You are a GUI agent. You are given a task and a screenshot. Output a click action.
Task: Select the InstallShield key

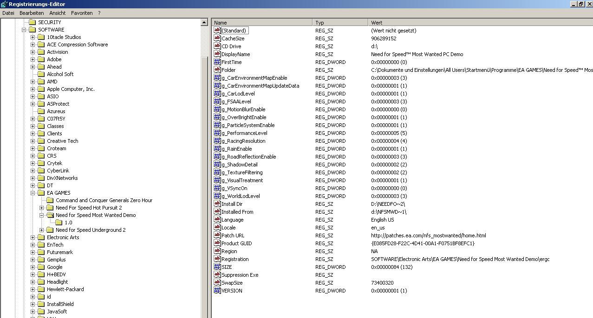pos(60,304)
